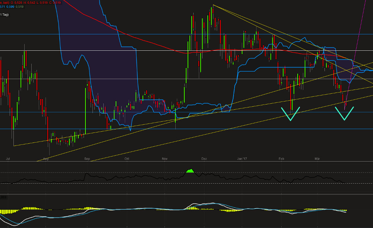Screen dimensions: 373x228
Task: Select the Sep label on time axis
Action: [87, 159]
